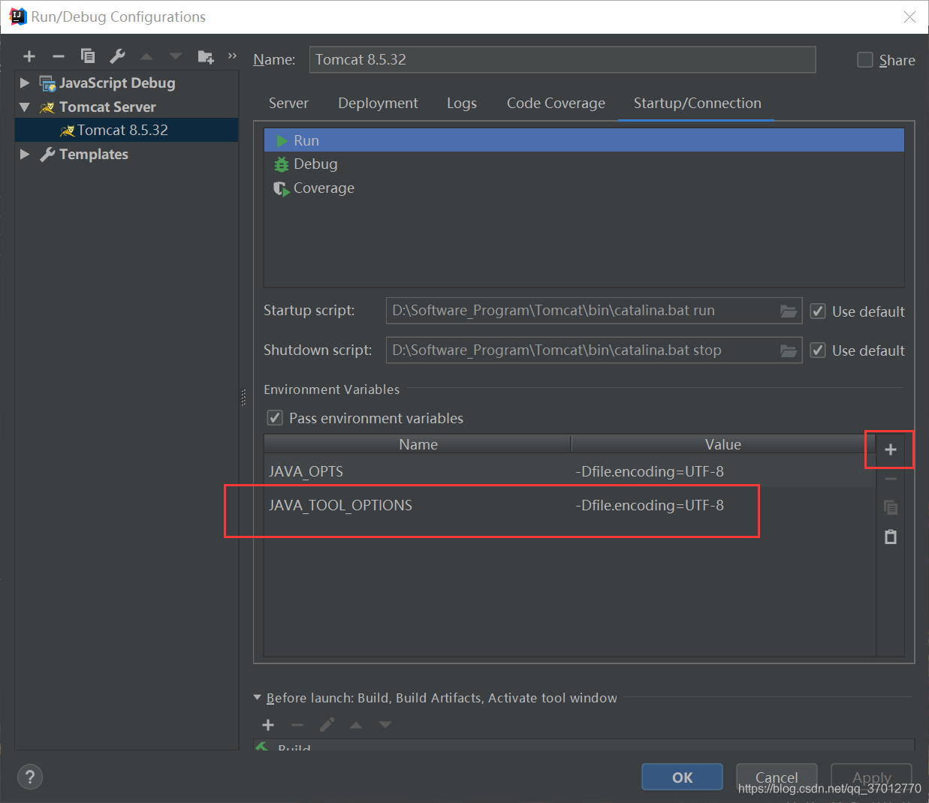Toggle Use default for Startup script

819,311
